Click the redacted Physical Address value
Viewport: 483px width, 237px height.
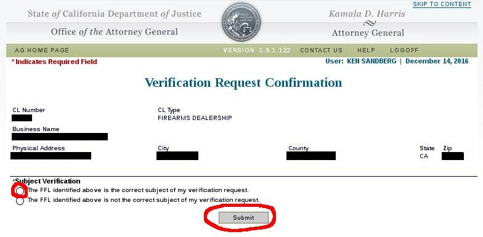pos(51,156)
